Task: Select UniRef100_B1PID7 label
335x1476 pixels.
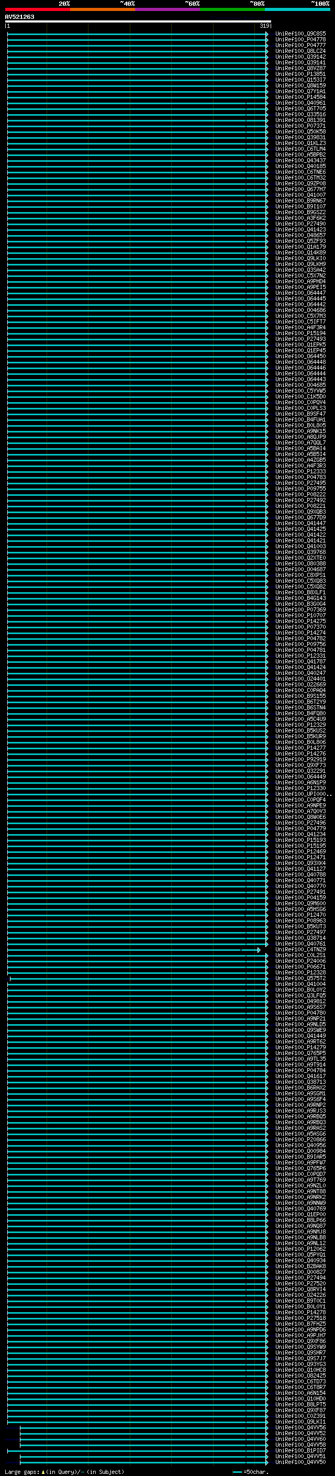Action: coord(300,1450)
